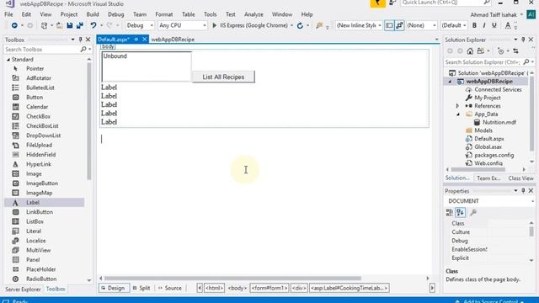This screenshot has width=539, height=303.
Task: Click the List All Recipes button
Action: tap(223, 77)
